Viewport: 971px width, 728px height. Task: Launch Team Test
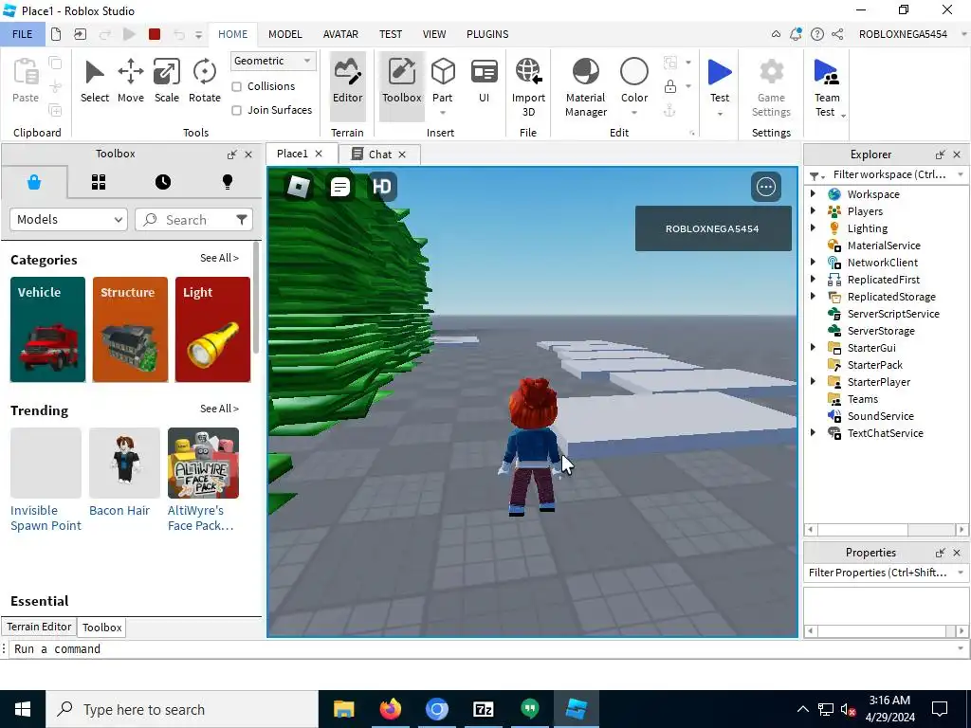(x=827, y=86)
